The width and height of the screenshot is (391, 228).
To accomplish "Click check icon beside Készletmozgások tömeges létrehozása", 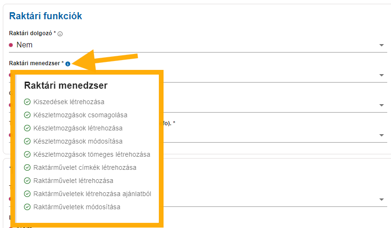I will [27, 154].
